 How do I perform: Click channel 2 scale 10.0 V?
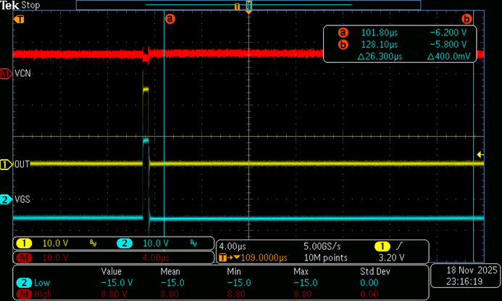(x=156, y=243)
